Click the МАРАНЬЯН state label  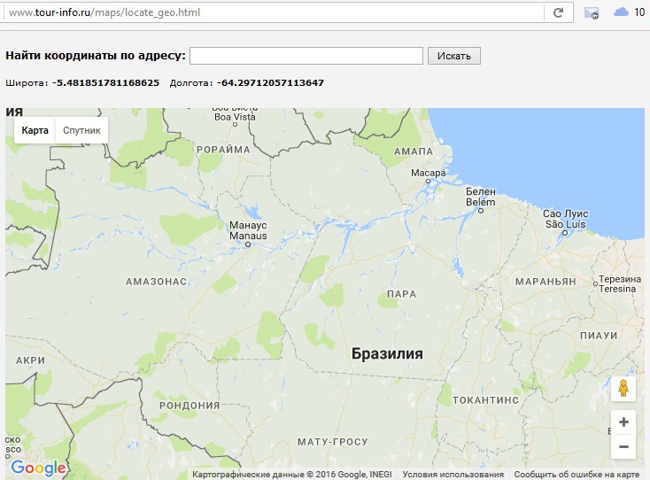point(546,282)
